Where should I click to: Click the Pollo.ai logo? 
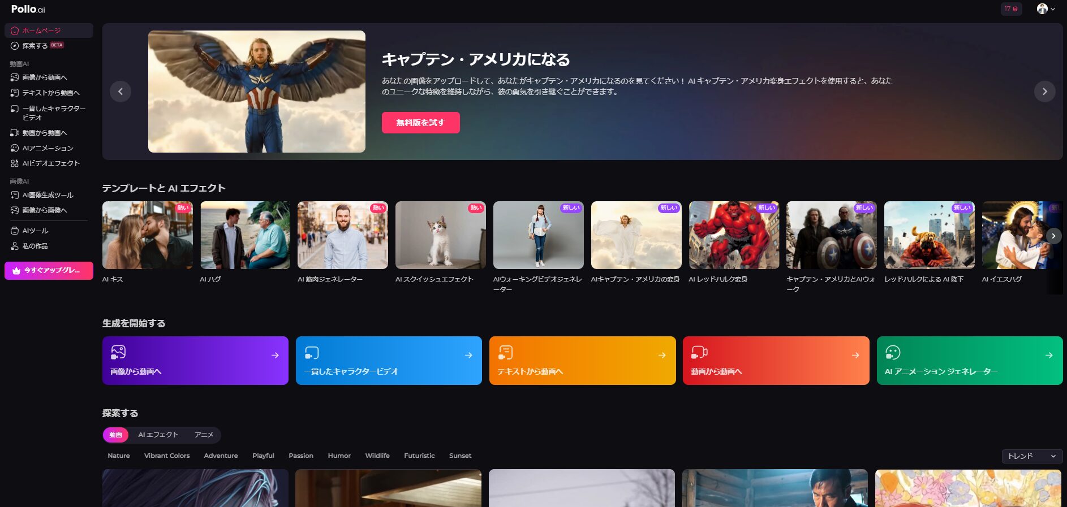28,9
